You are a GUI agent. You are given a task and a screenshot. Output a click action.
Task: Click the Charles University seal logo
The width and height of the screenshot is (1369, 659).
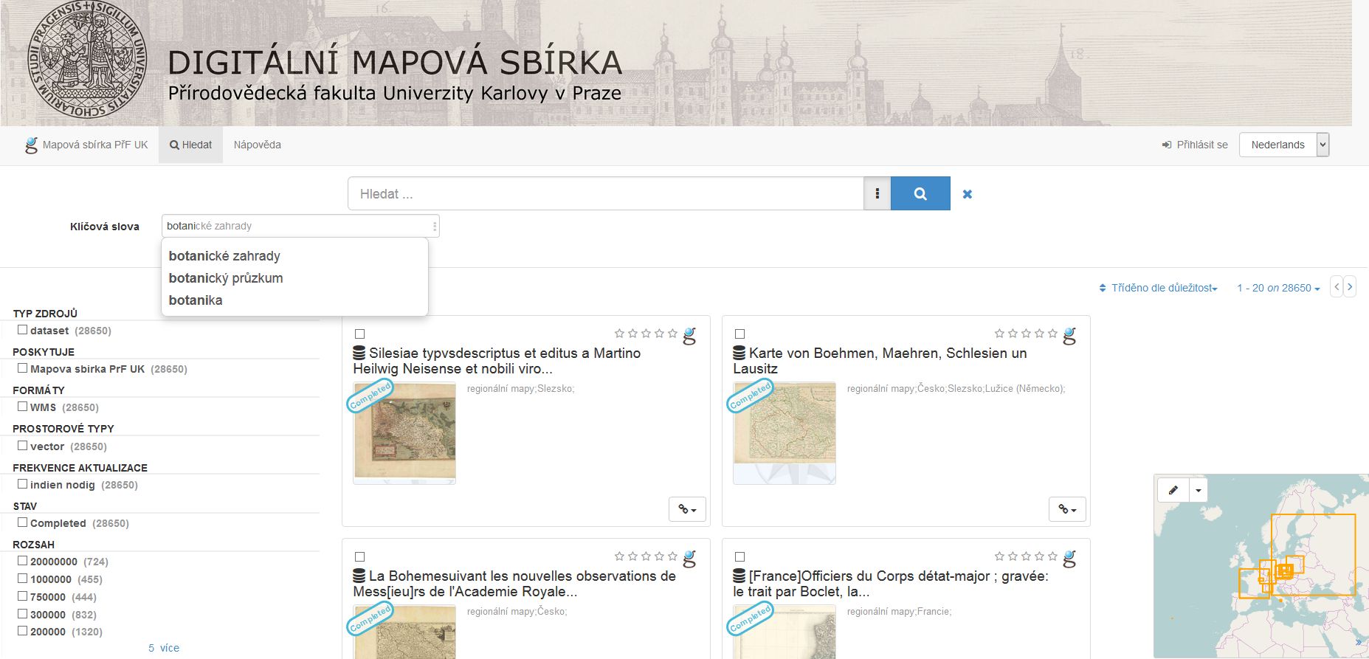click(87, 60)
